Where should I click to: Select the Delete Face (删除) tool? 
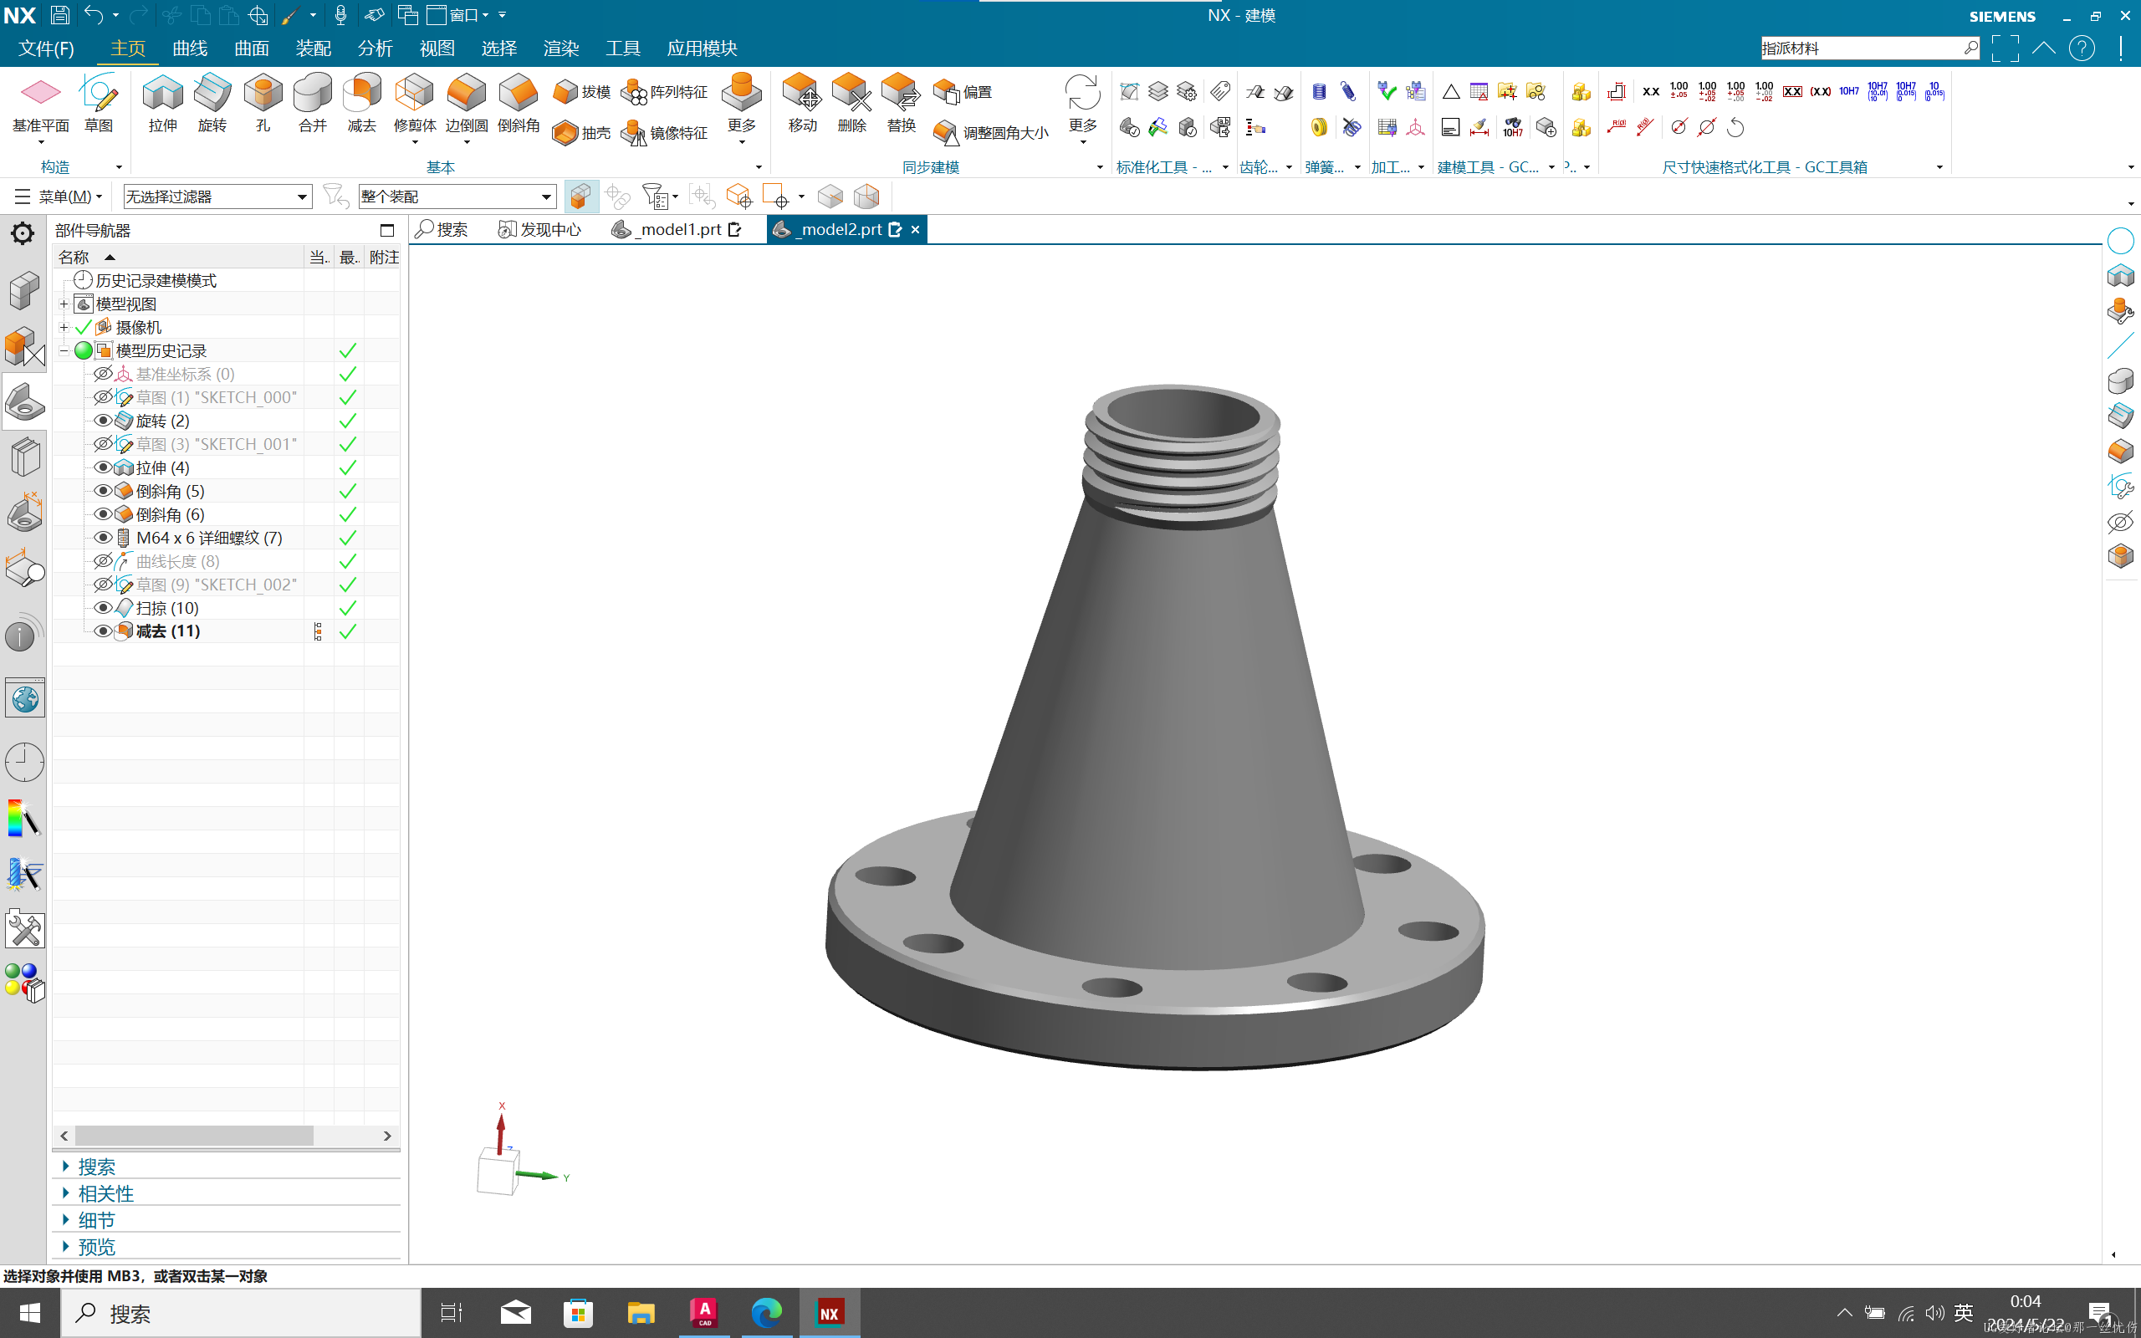click(x=852, y=104)
